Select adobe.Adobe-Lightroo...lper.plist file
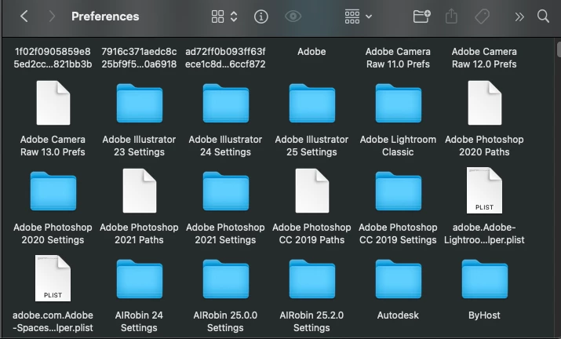Image resolution: width=561 pixels, height=339 pixels. 484,191
